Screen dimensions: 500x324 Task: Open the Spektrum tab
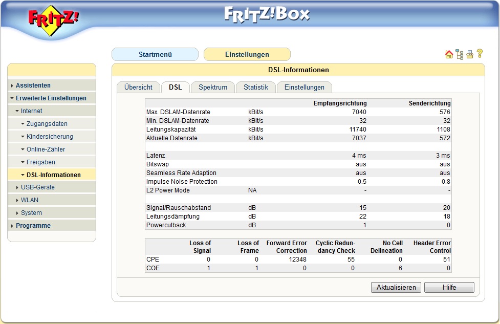coord(213,88)
